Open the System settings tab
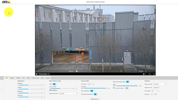178x100 pixels. (48, 78)
